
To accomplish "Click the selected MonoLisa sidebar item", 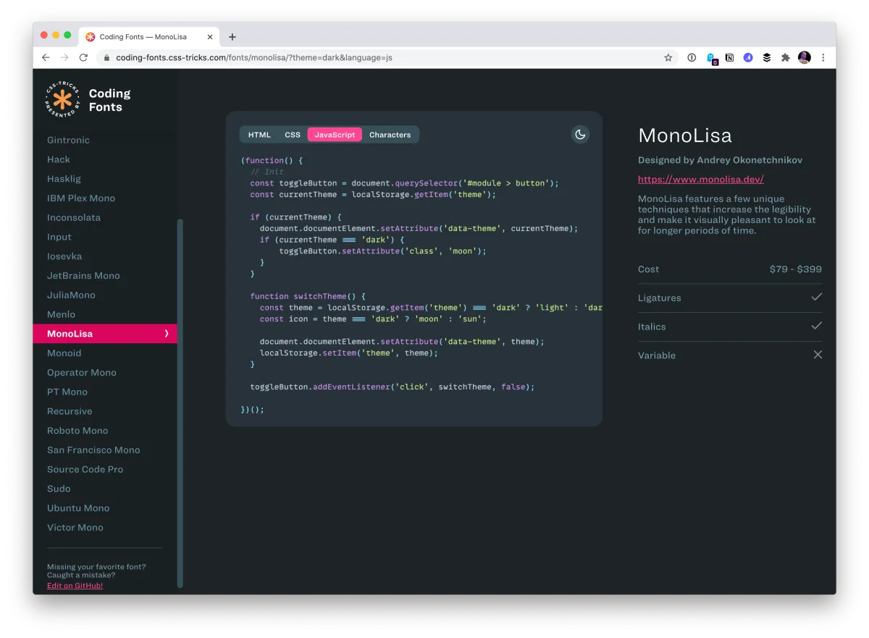I will point(105,334).
